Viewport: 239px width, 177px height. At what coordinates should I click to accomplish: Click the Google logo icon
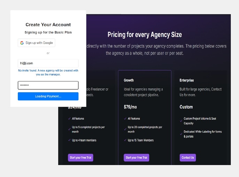[22, 43]
